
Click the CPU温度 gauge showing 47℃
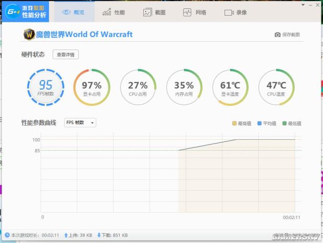276,87
